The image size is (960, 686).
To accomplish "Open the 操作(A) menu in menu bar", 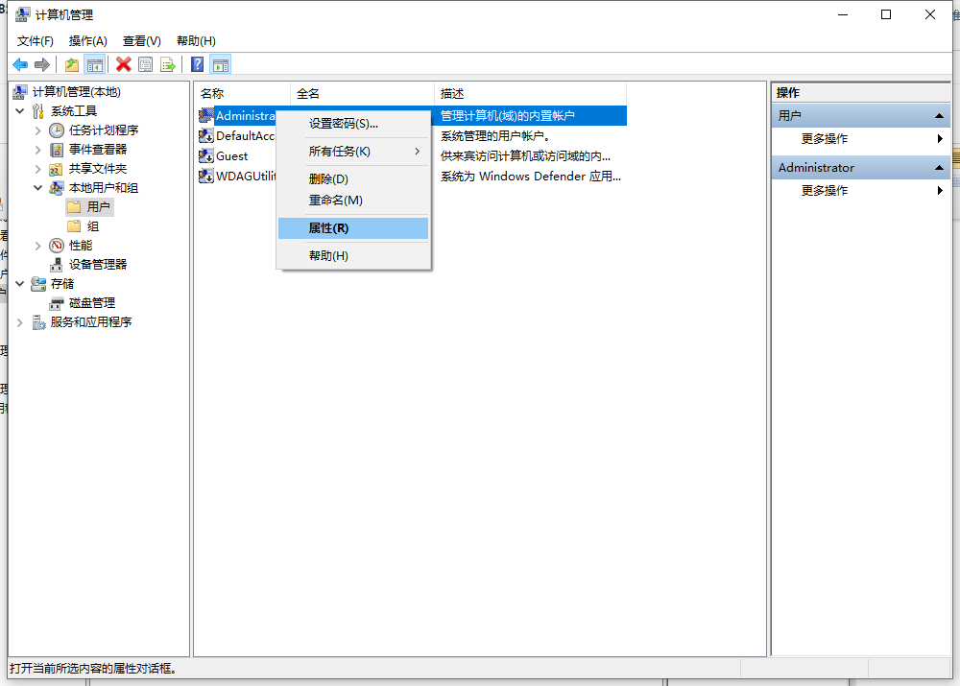I will 87,40.
